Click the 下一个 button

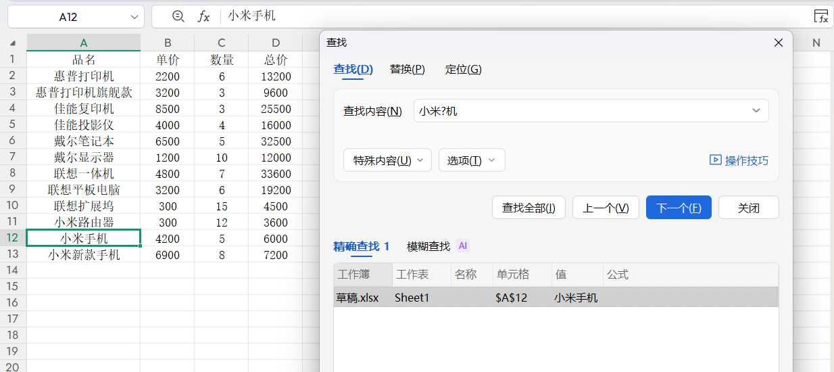point(679,208)
